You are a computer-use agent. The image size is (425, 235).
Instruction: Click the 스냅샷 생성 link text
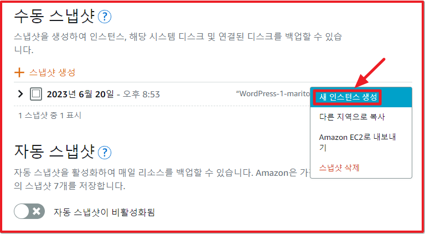(52, 72)
